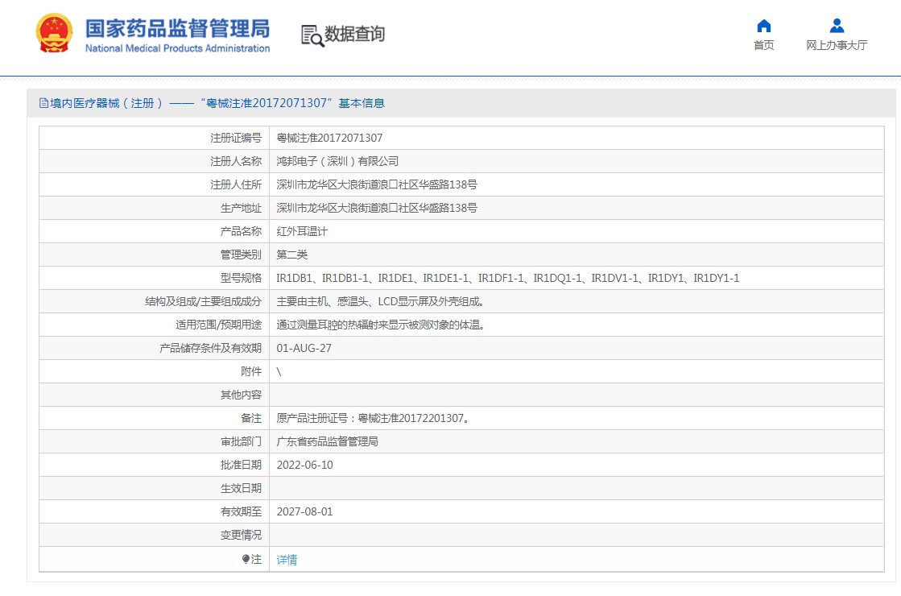901x596 pixels.
Task: Click approval date 2022-06-10
Action: (304, 465)
